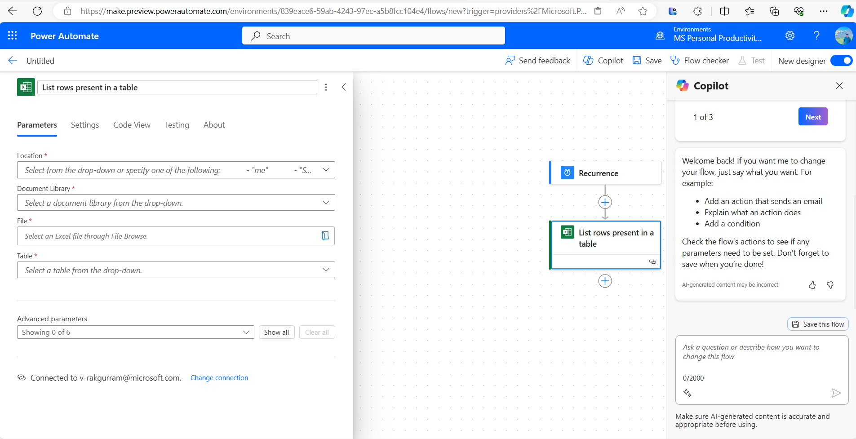Click Clear all button

317,332
